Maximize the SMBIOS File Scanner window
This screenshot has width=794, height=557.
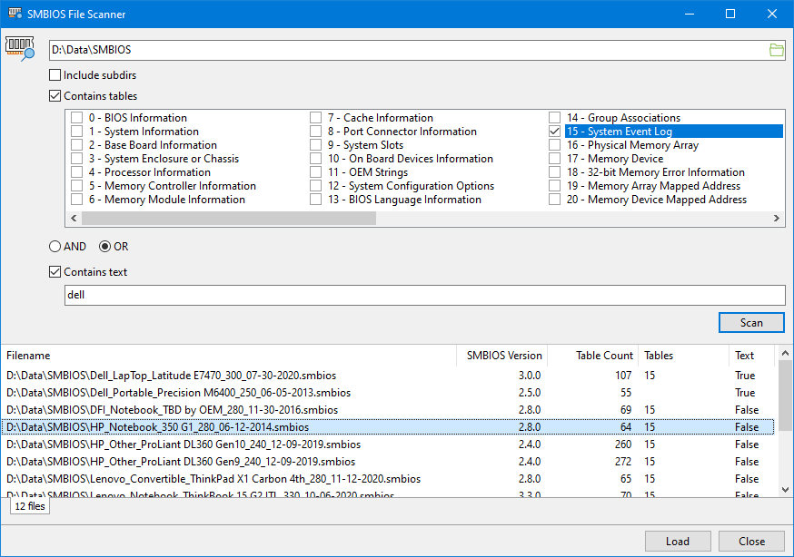click(x=730, y=14)
